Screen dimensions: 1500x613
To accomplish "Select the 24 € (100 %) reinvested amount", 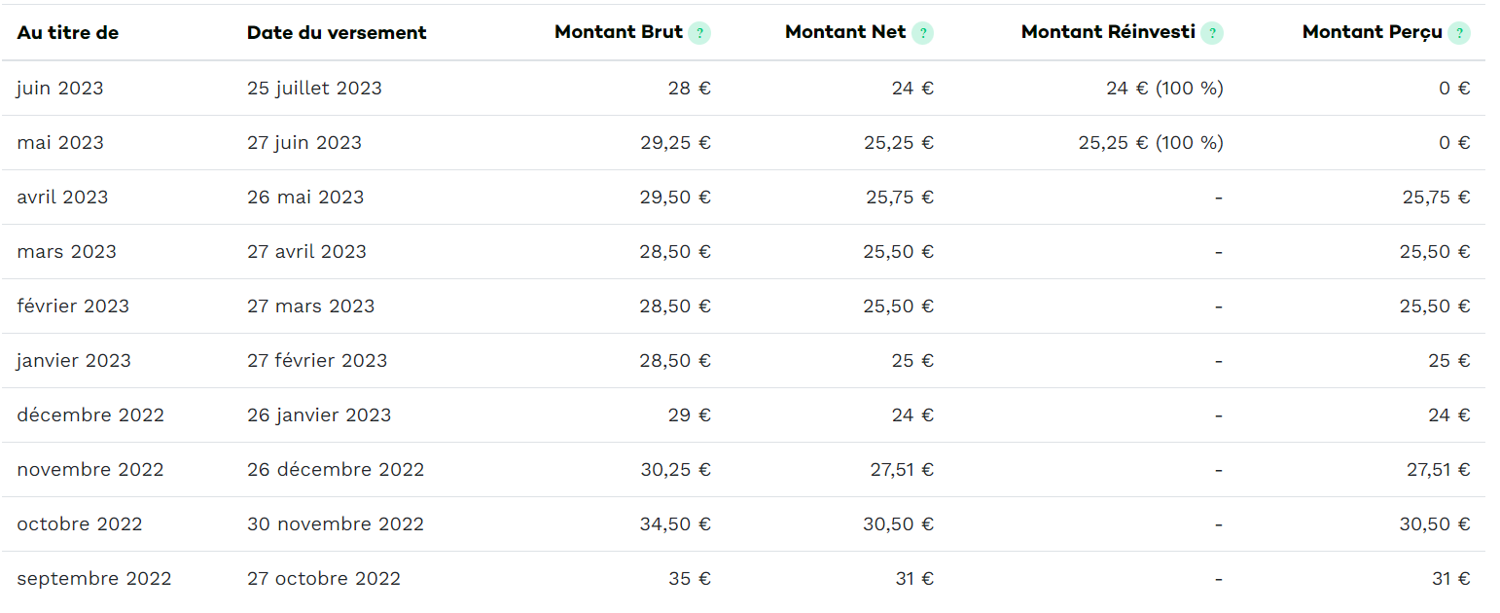I will 1164,89.
